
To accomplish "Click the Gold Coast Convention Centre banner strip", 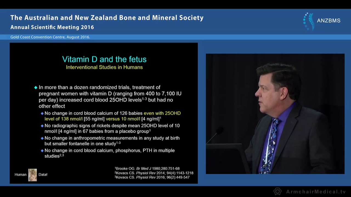I will (x=50, y=37).
